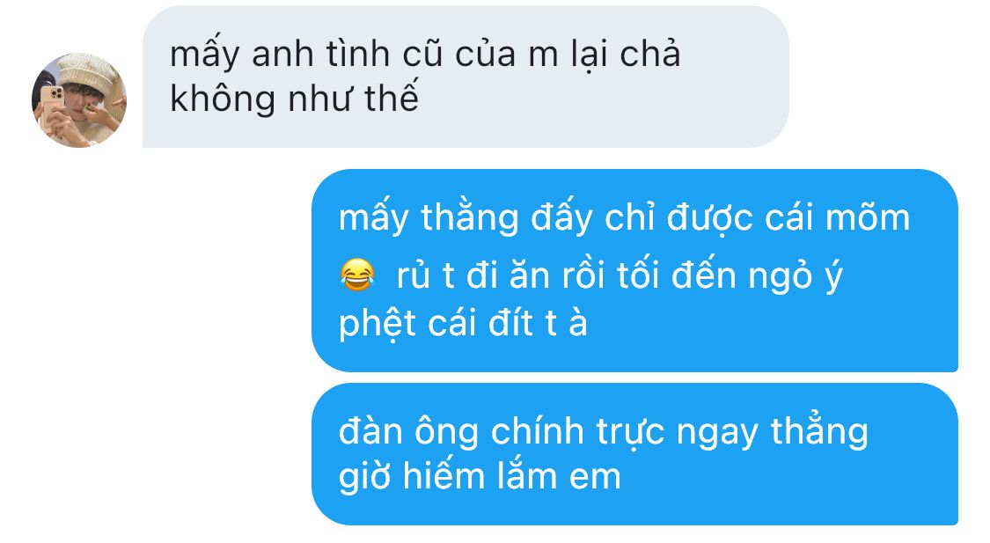Image resolution: width=990 pixels, height=543 pixels.
Task: Click the laughing tears emoji in message
Action: [x=356, y=275]
